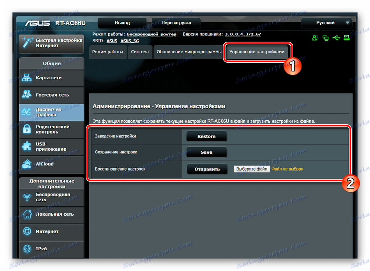This screenshot has height=271, width=370.
Task: Click the USB application puzzle icon
Action: [26, 146]
